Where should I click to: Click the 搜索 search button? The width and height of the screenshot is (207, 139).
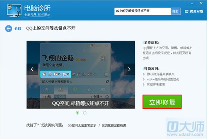[x=175, y=12]
